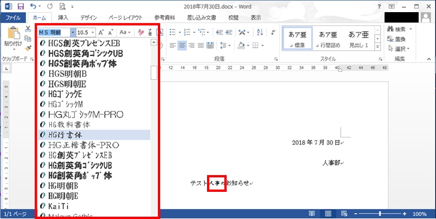436x219 pixels.
Task: Switch to Web Layout view in status bar
Action: [344, 213]
